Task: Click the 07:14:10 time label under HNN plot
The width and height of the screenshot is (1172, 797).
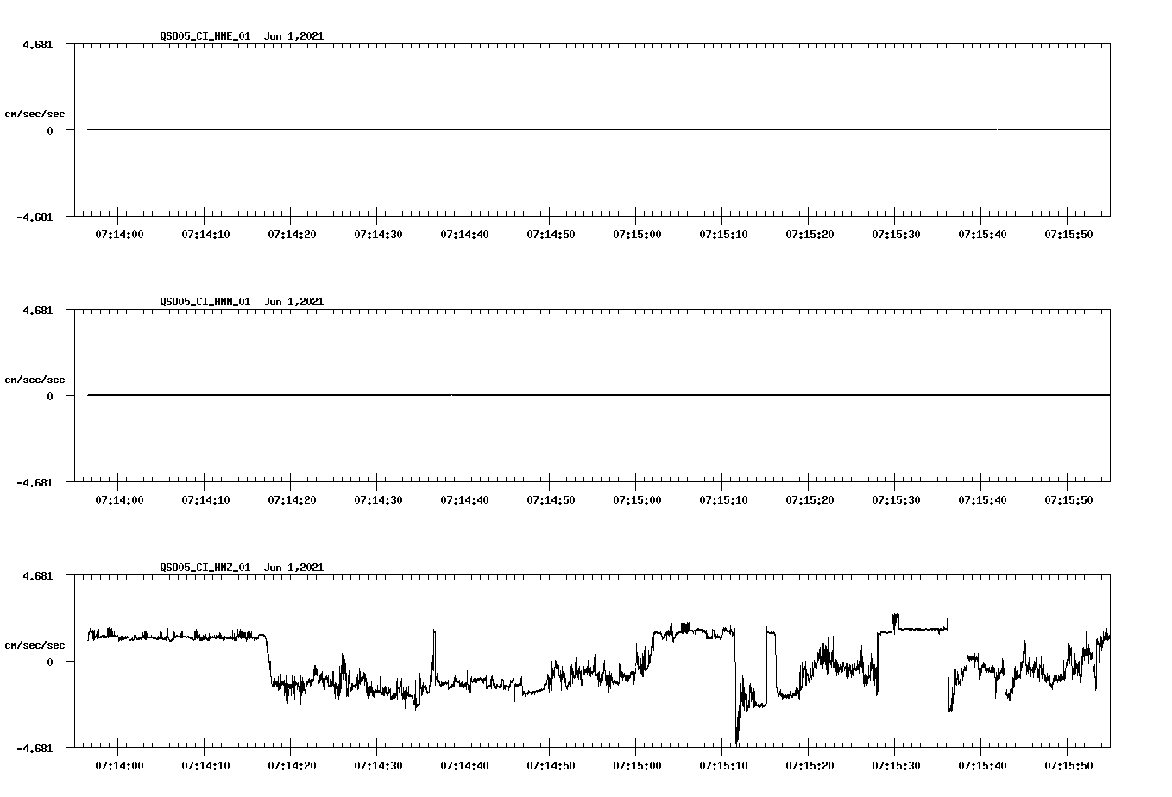Action: point(205,499)
